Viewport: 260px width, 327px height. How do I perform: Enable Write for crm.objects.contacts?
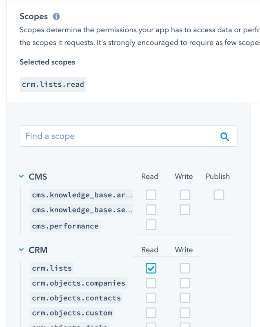pos(185,298)
